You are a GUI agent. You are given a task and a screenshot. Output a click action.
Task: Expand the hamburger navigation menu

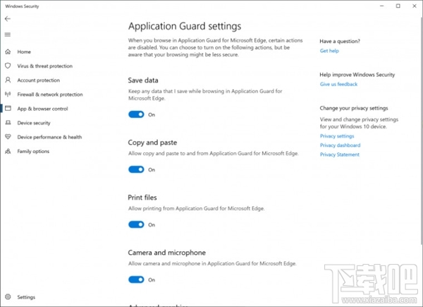coord(8,35)
